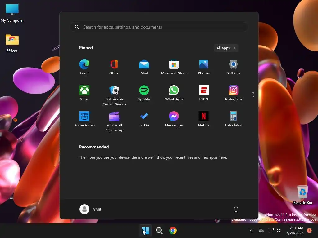Open the volume speaker tray icon
The width and height of the screenshot is (318, 238).
[x=278, y=231]
